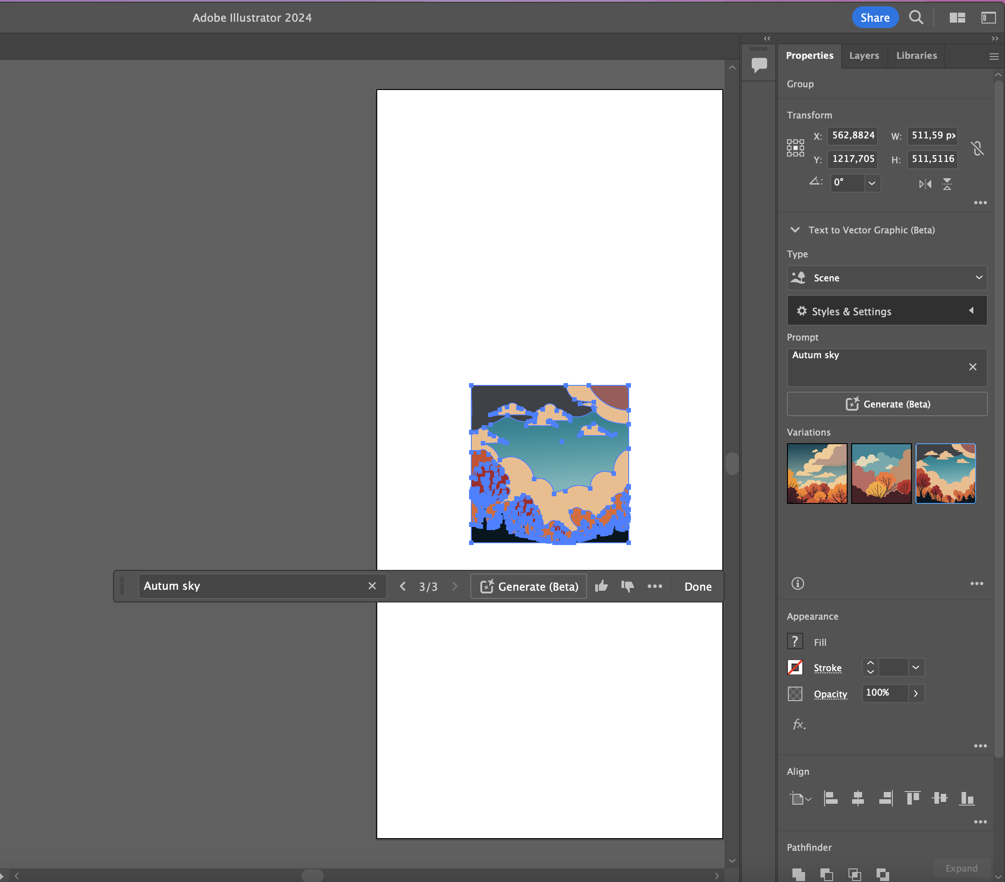Click Done in the contextual taskbar

(698, 587)
